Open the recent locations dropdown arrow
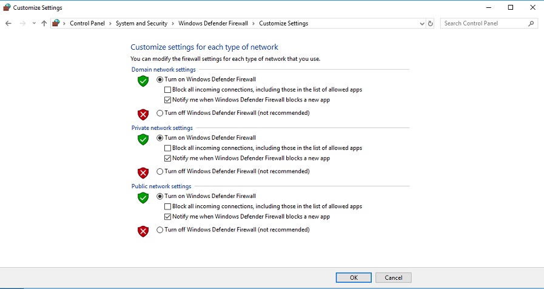 (34, 23)
